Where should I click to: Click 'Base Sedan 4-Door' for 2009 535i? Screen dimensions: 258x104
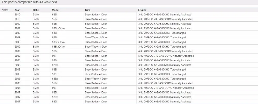tap(96, 33)
